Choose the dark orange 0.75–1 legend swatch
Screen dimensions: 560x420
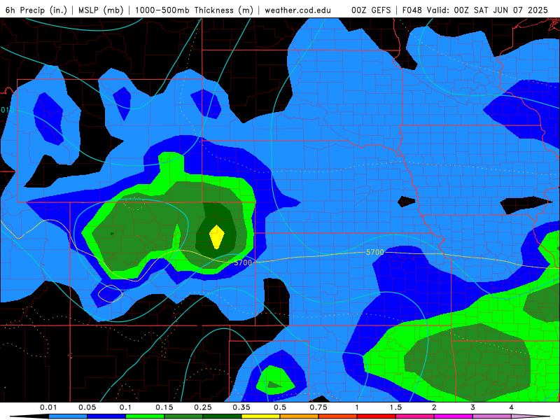click(338, 416)
